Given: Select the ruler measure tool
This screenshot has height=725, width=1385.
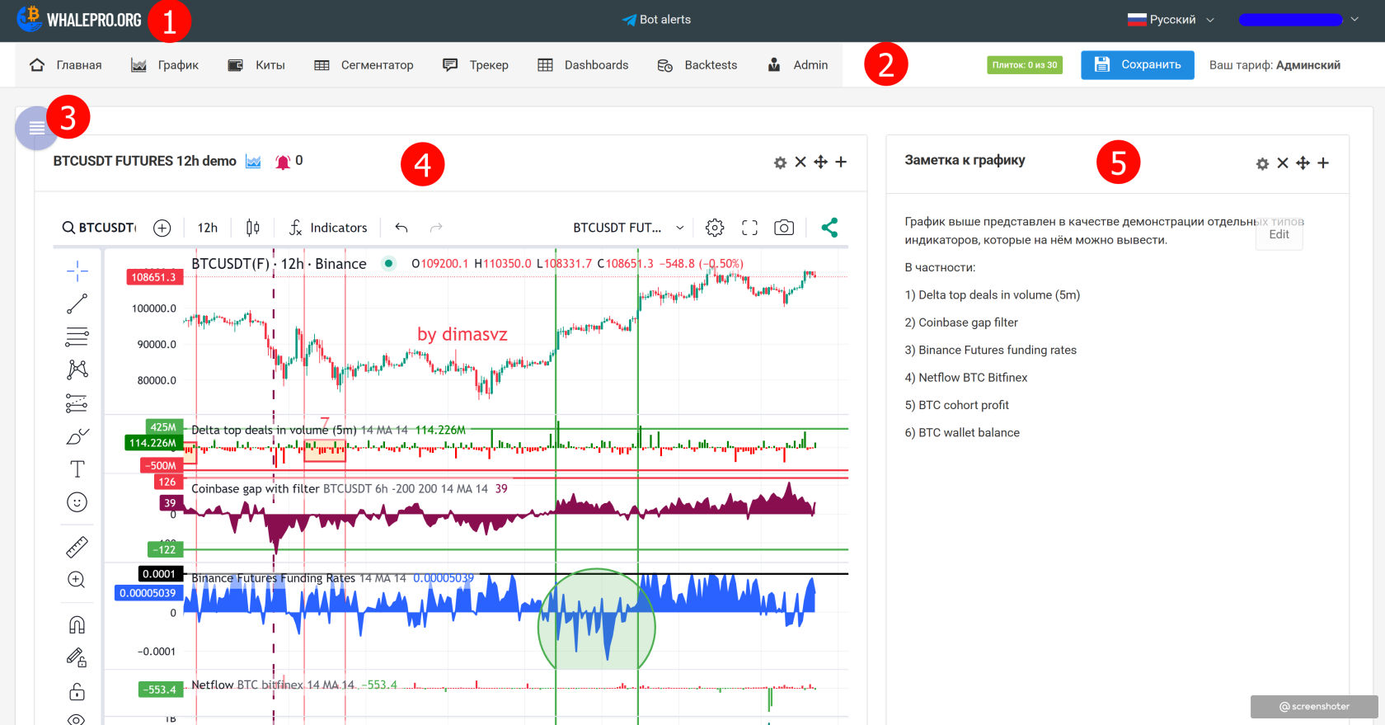Looking at the screenshot, I should pyautogui.click(x=77, y=547).
